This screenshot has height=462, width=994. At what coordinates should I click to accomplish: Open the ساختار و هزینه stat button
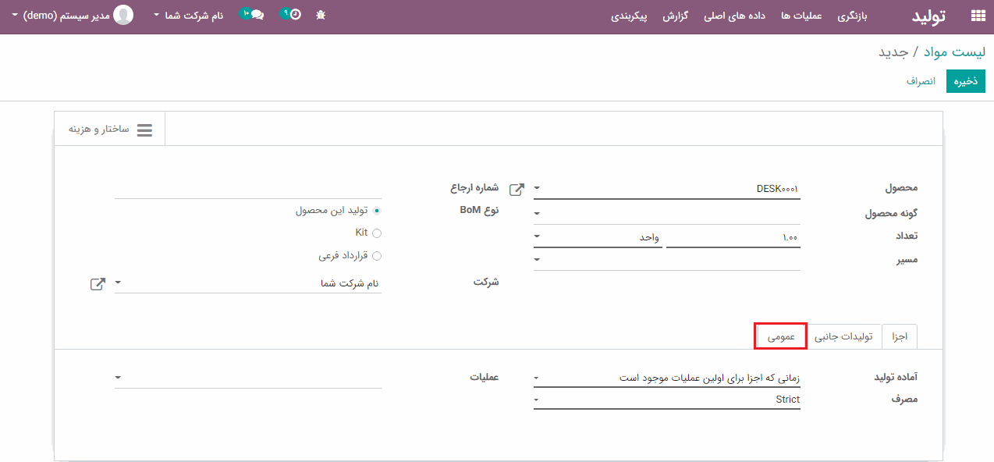click(x=110, y=130)
